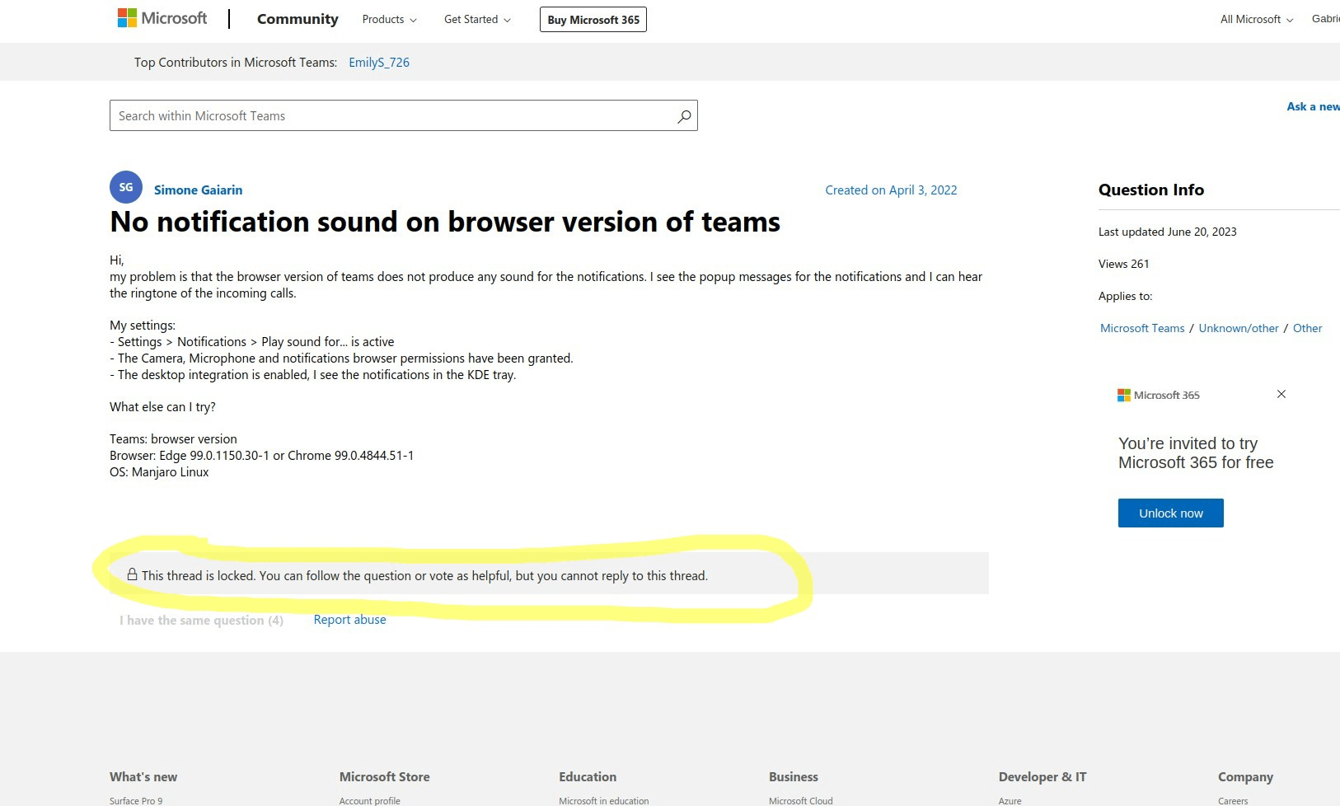
Task: Click the thread title heading
Action: (x=445, y=222)
